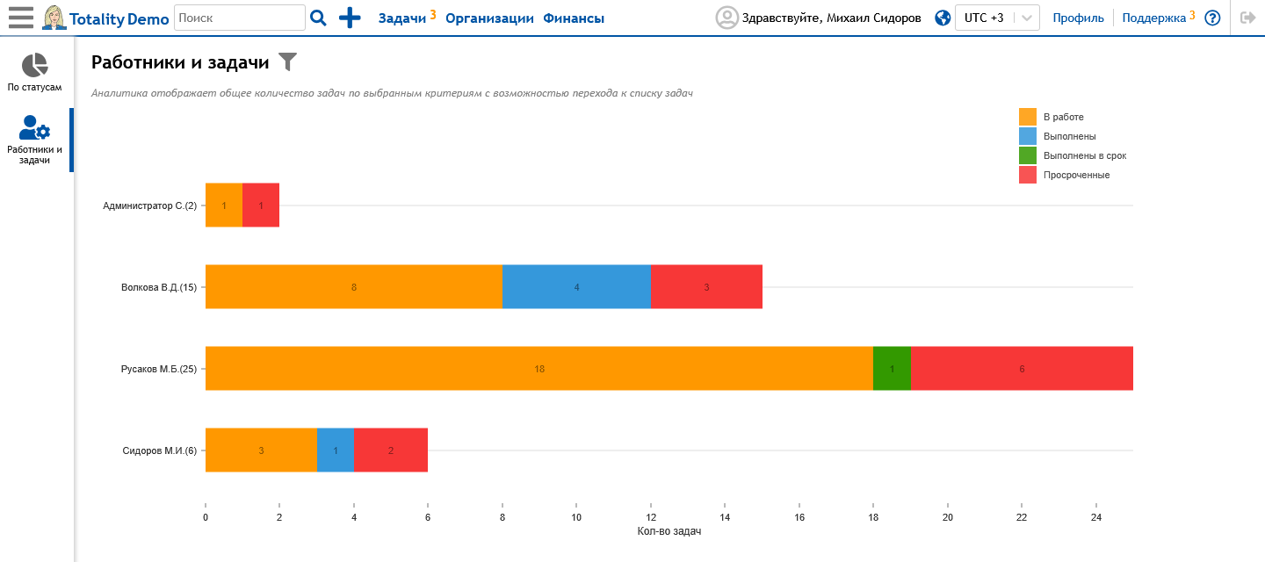Toggle 'В работе' legend series
Viewport: 1265px width, 562px height.
(x=1028, y=117)
